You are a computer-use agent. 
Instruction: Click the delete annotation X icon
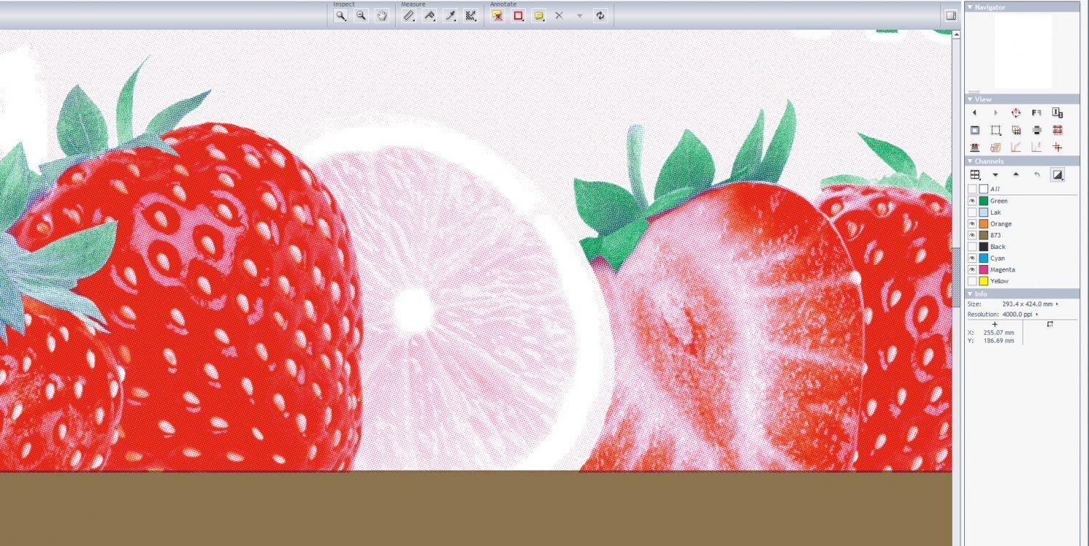point(559,15)
